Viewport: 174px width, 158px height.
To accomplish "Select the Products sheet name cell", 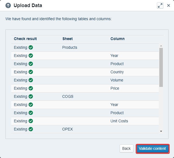I will coord(70,47).
